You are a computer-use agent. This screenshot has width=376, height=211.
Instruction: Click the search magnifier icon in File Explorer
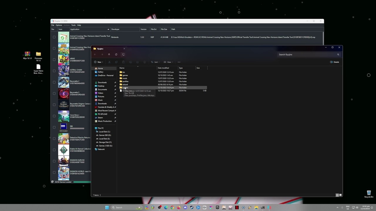point(338,55)
